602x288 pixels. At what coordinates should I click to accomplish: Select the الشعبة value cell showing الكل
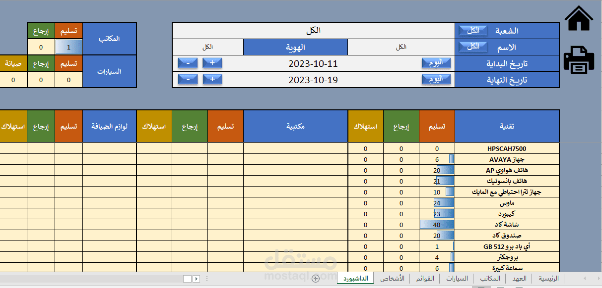313,31
